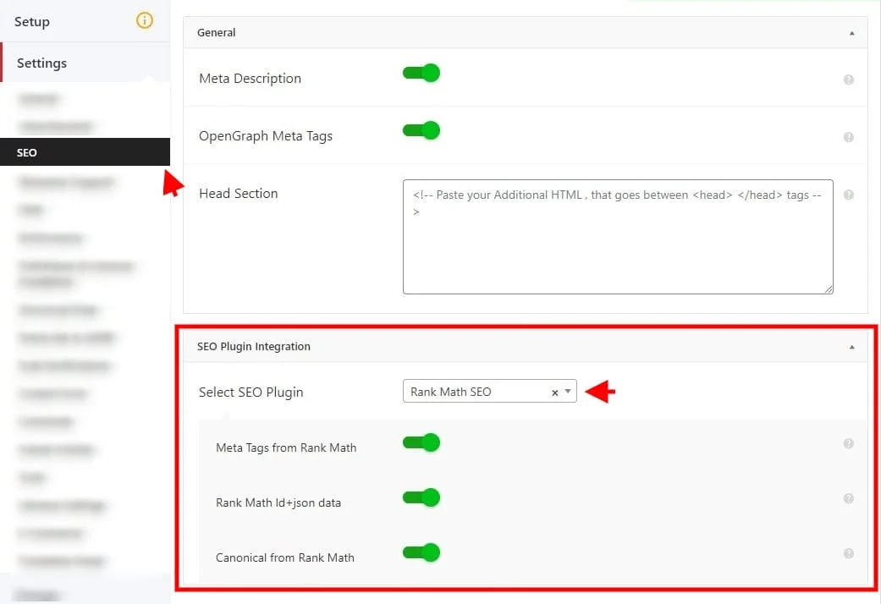Click help icon for OpenGraph Meta Tags
The width and height of the screenshot is (881, 604).
(x=848, y=137)
